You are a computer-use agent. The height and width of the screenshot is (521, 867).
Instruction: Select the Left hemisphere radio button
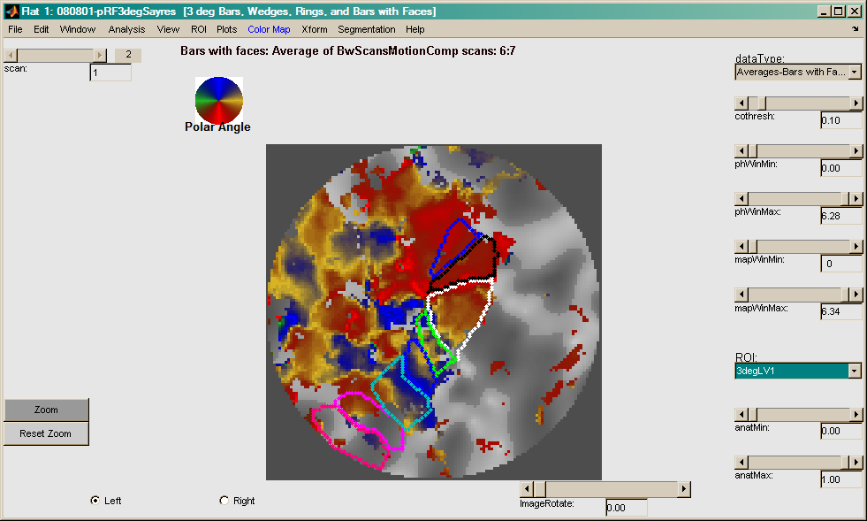point(95,501)
